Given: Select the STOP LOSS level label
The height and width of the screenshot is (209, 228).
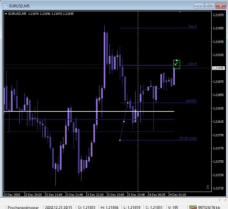Looking at the screenshot, I should (x=188, y=138).
